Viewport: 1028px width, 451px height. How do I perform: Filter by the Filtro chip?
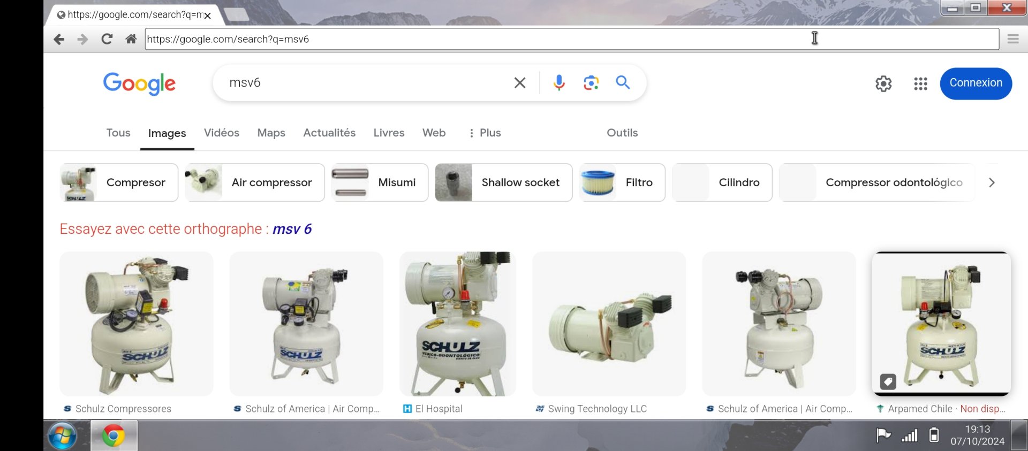pos(622,182)
